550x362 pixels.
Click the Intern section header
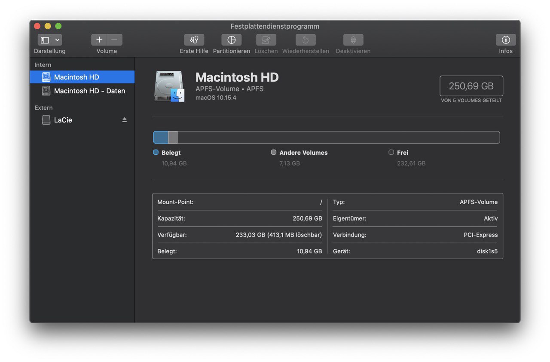[43, 65]
